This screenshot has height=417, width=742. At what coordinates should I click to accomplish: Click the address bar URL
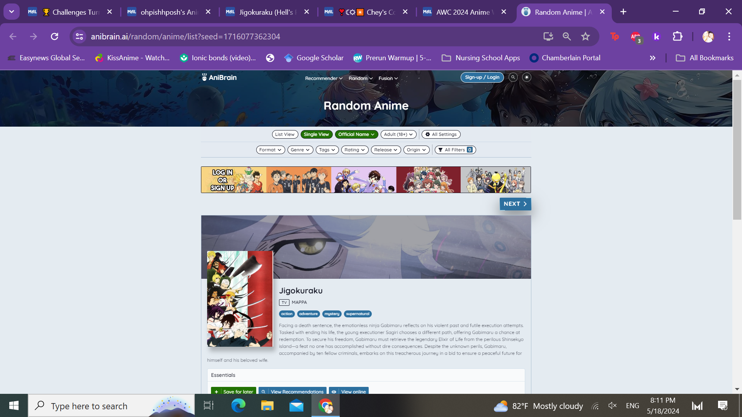[x=185, y=36]
